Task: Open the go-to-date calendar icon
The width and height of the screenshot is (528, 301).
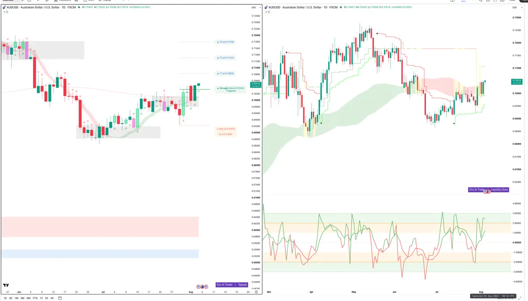Action: [x=60, y=298]
